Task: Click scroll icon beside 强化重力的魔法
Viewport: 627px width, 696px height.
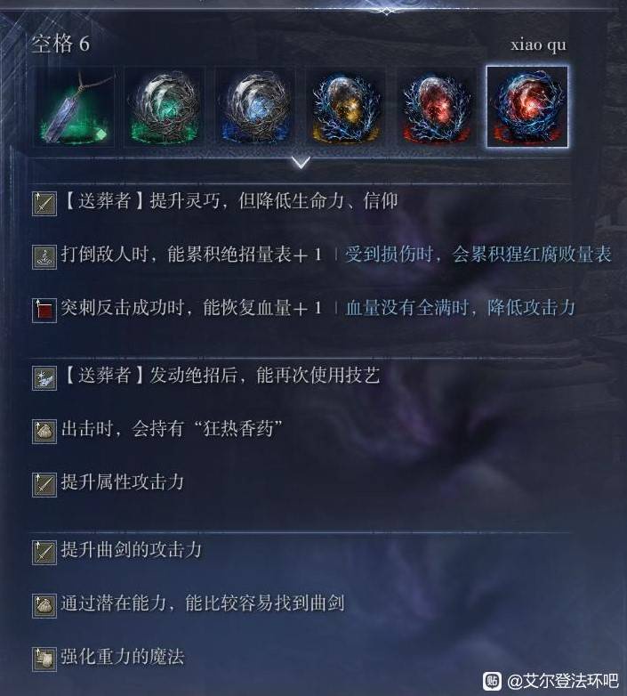Action: [x=44, y=660]
